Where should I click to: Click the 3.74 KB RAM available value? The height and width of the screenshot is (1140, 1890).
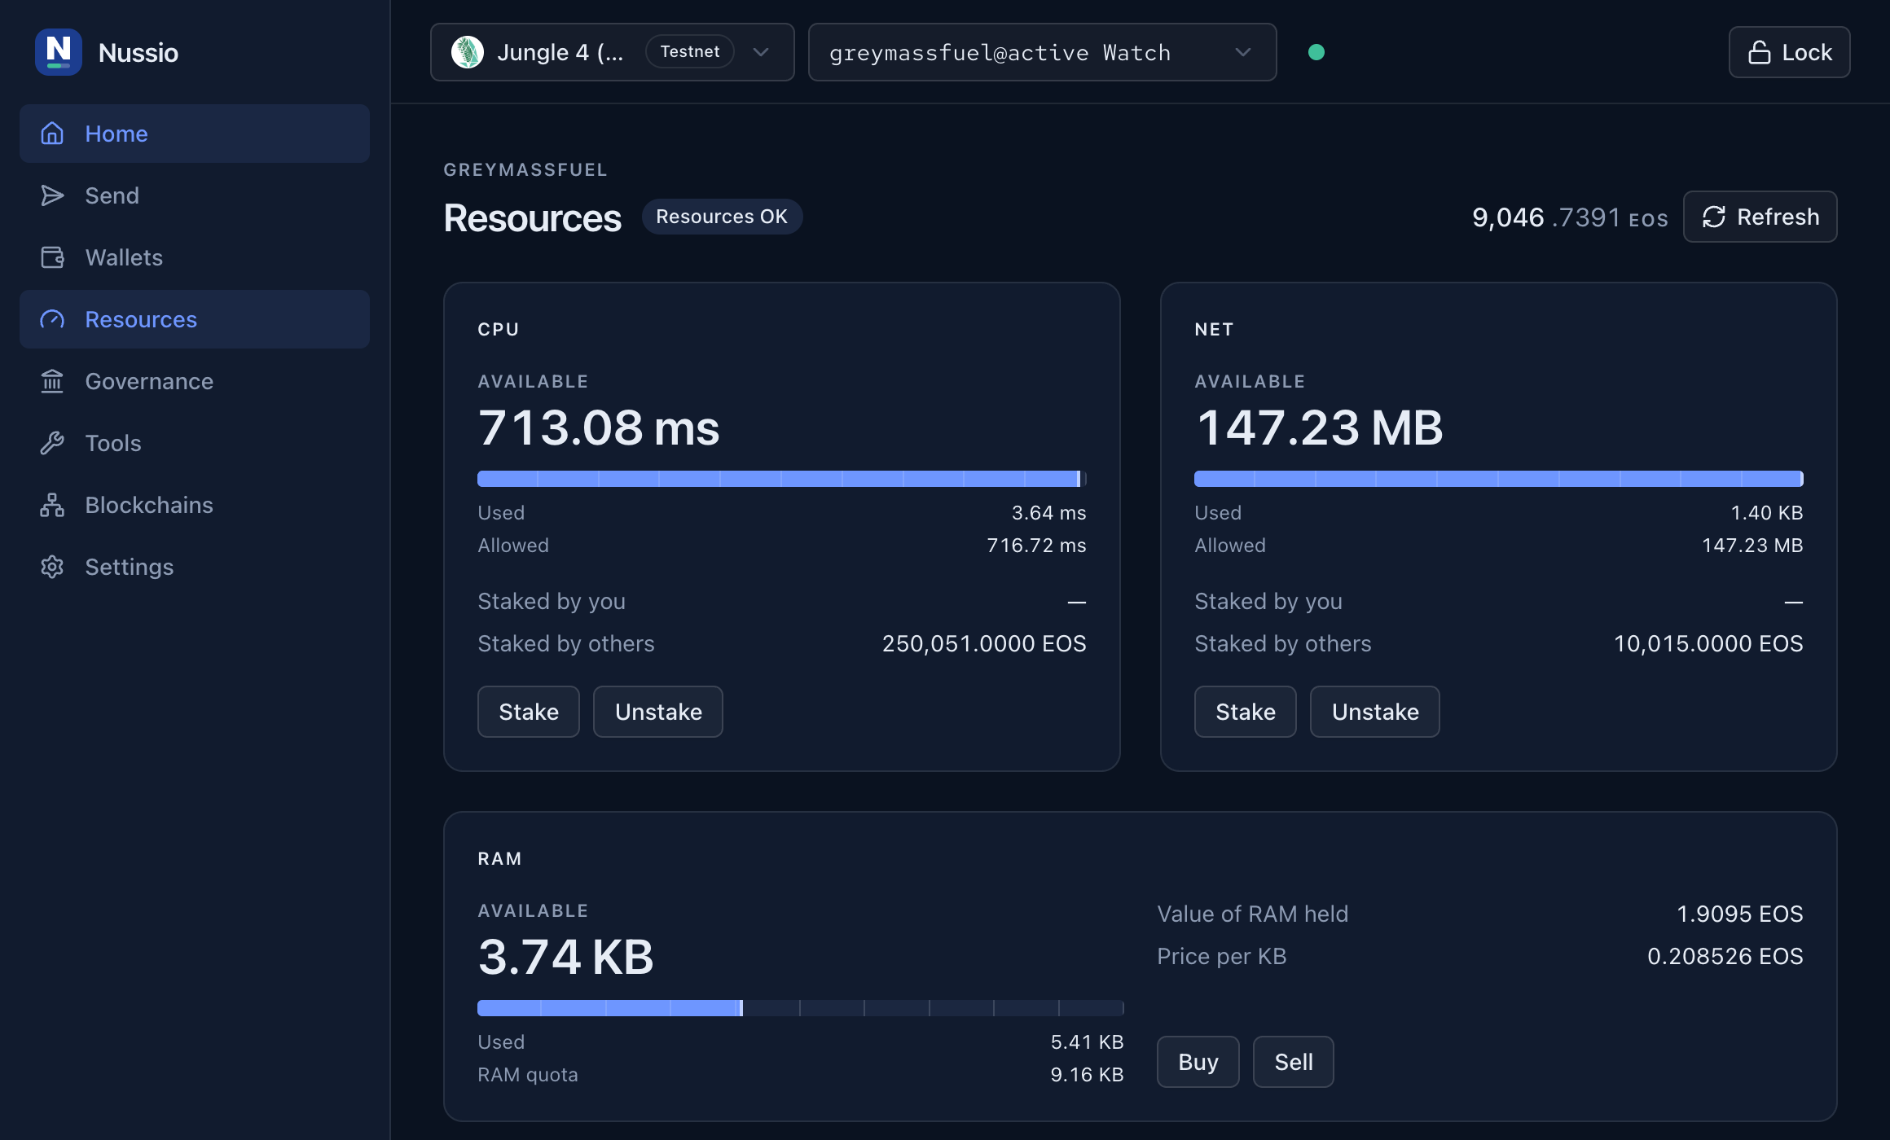click(566, 957)
